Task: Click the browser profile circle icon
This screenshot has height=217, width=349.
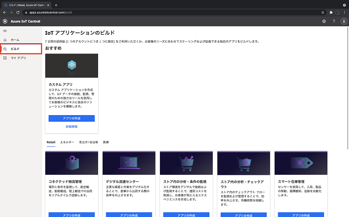Action: [338, 12]
